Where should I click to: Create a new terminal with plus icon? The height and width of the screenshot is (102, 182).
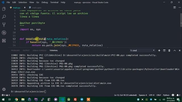159,50
